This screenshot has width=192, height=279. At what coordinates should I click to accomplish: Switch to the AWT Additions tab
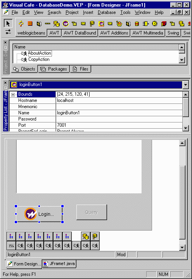pyautogui.click(x=114, y=33)
